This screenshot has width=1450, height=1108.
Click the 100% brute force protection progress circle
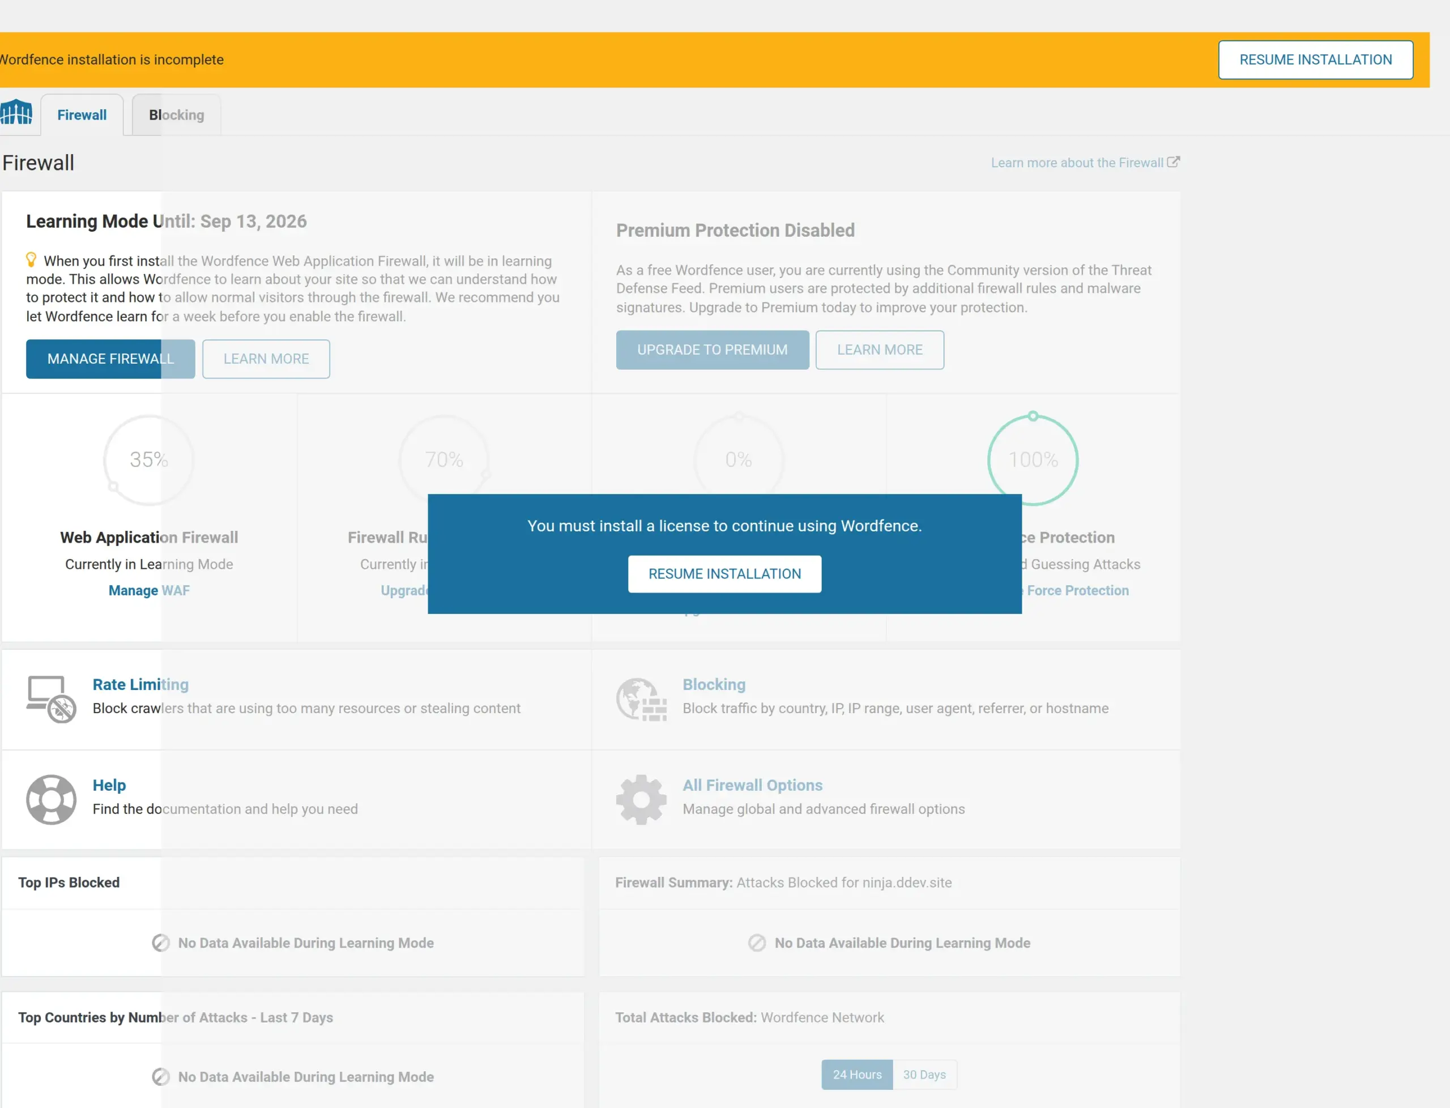click(x=1033, y=460)
